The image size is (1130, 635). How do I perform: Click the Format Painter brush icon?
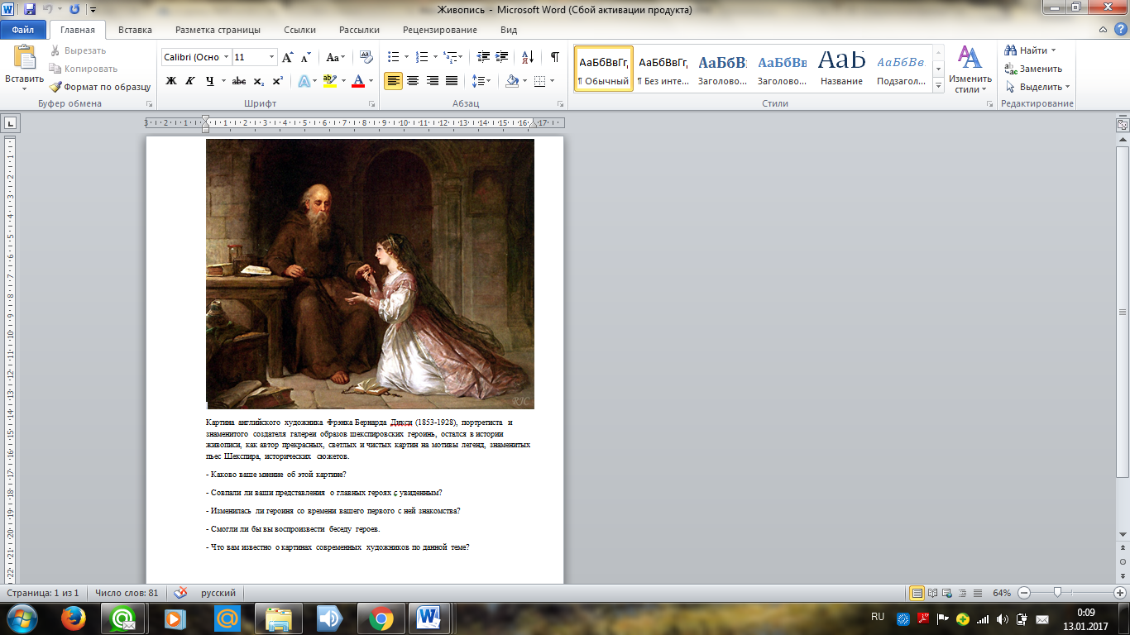click(x=55, y=87)
